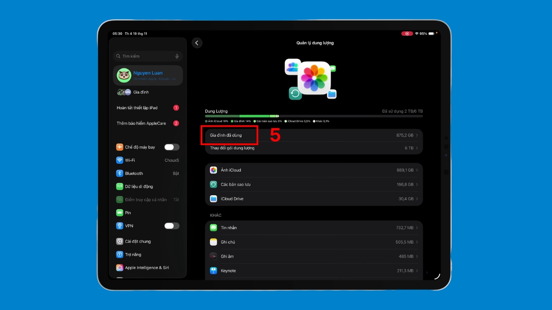Open Cài đặt chung label

point(138,241)
